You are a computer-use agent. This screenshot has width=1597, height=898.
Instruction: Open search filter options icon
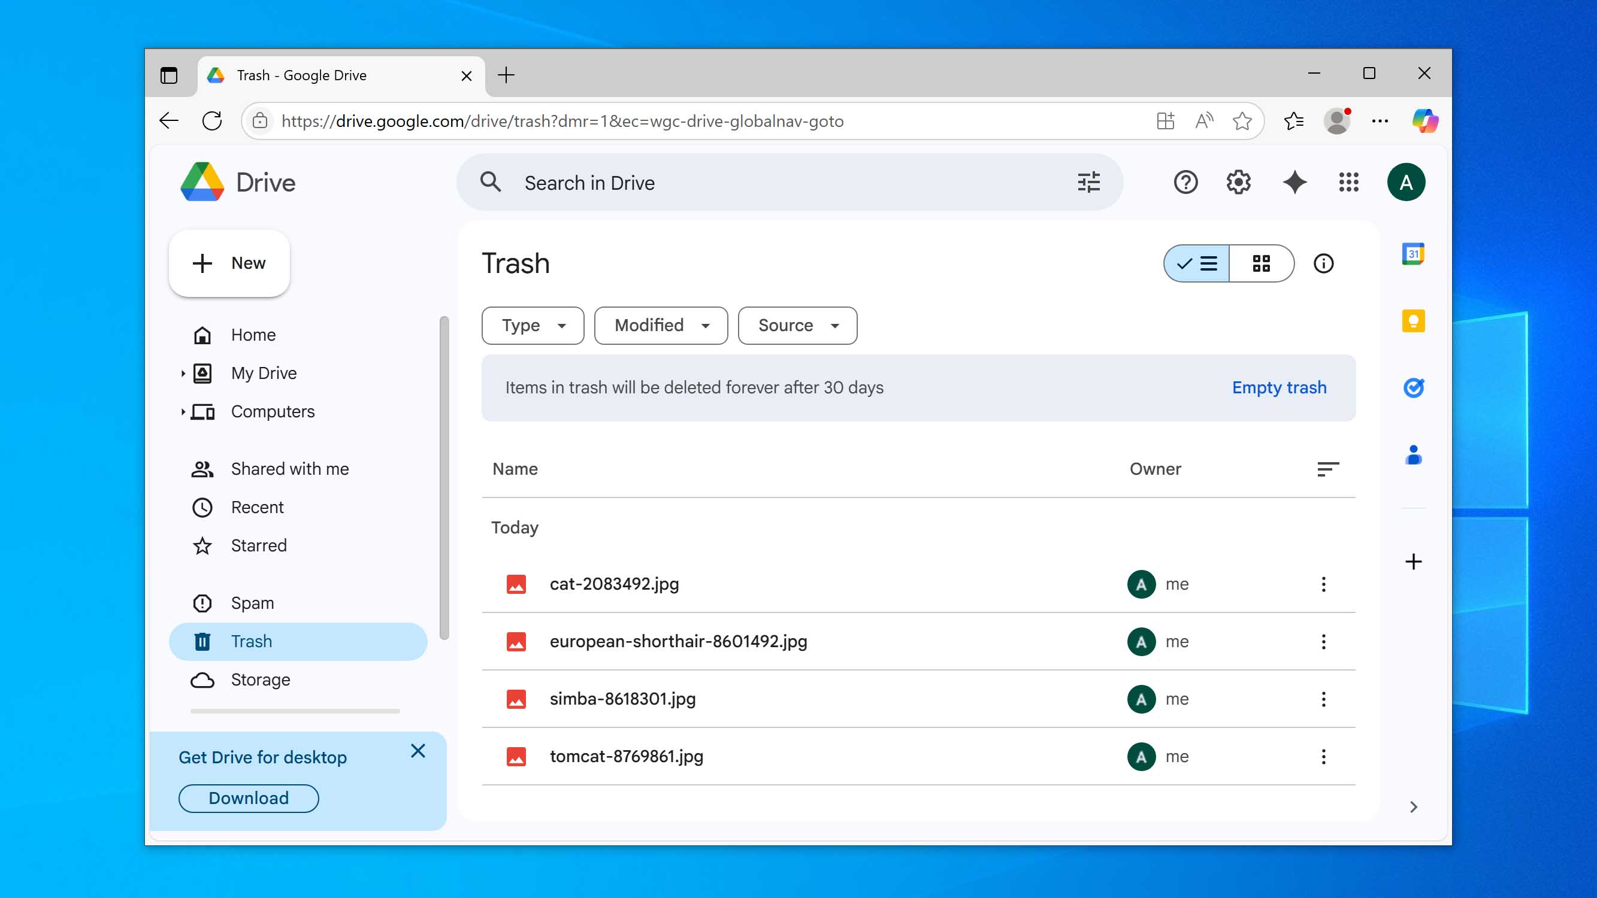[x=1089, y=182]
